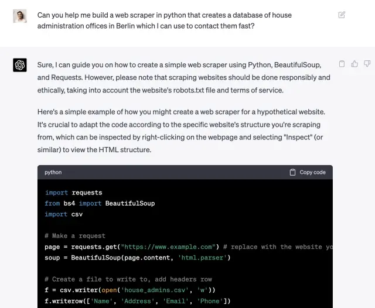This screenshot has width=375, height=308.
Task: Click the user profile picture
Action: tap(20, 16)
